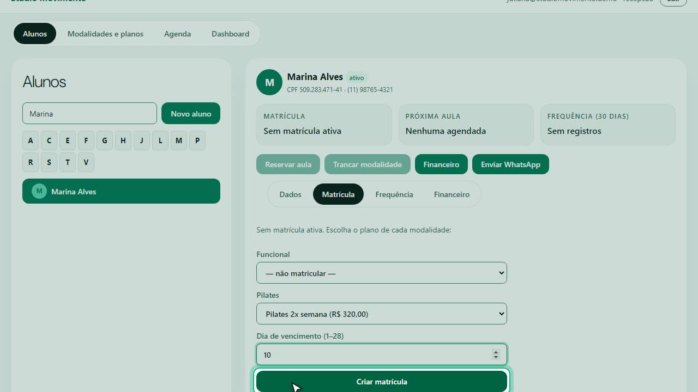Filter students by letter H
This screenshot has height=392, width=698.
pos(123,140)
